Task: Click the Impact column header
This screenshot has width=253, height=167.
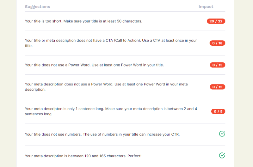Action: click(206, 7)
